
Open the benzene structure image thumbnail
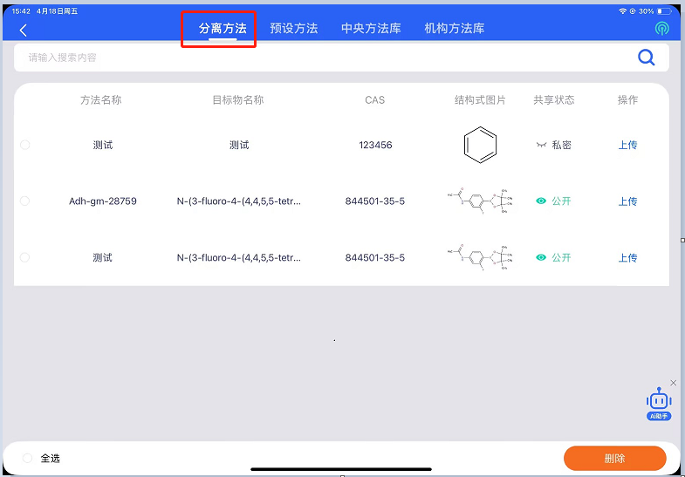point(480,145)
